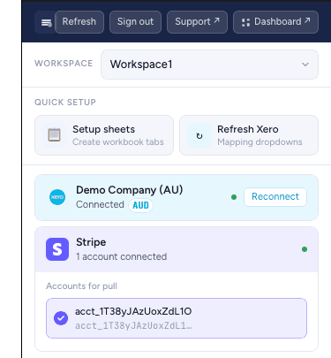Click the Refresh button

point(79,22)
